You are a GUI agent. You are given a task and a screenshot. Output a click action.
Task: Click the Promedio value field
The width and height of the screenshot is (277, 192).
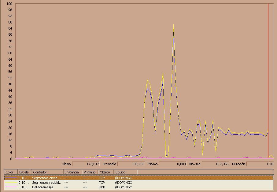131,164
